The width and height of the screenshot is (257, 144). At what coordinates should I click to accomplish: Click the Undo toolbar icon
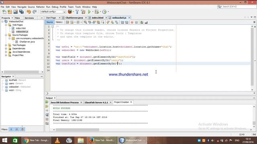coord(29,12)
